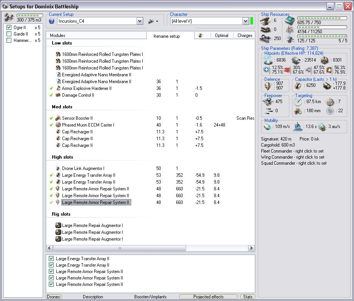Click Wing Commander - right click to set
354x301 pixels.
tap(293, 157)
